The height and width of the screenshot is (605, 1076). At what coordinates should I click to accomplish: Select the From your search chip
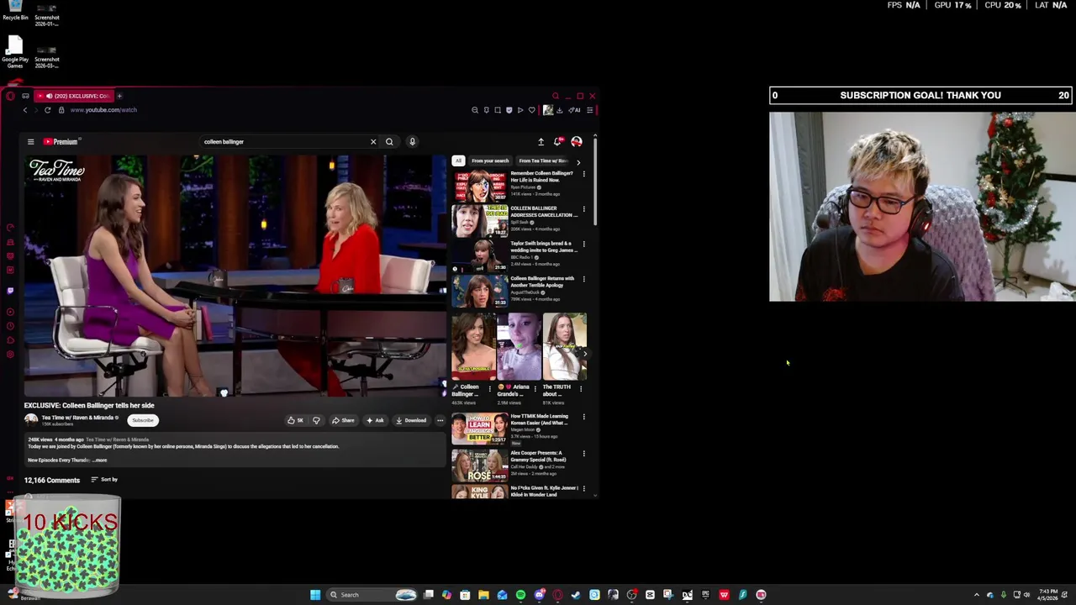pyautogui.click(x=490, y=160)
